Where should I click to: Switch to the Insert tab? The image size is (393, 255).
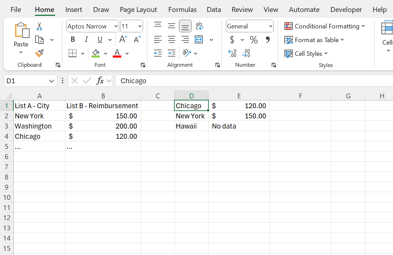pyautogui.click(x=74, y=9)
